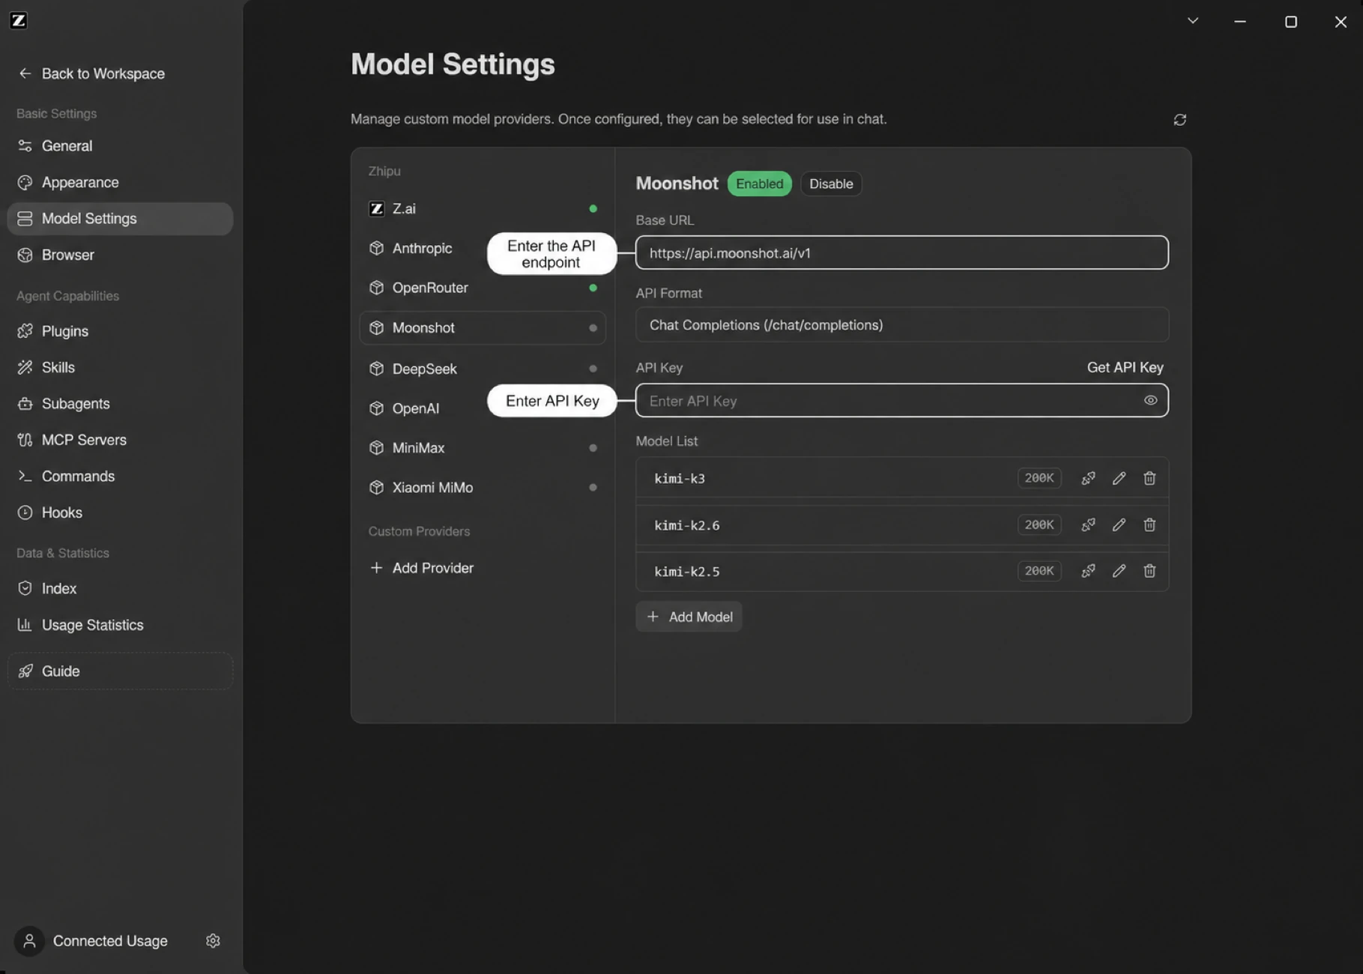Open API Format dropdown
Image resolution: width=1363 pixels, height=974 pixels.
click(902, 324)
